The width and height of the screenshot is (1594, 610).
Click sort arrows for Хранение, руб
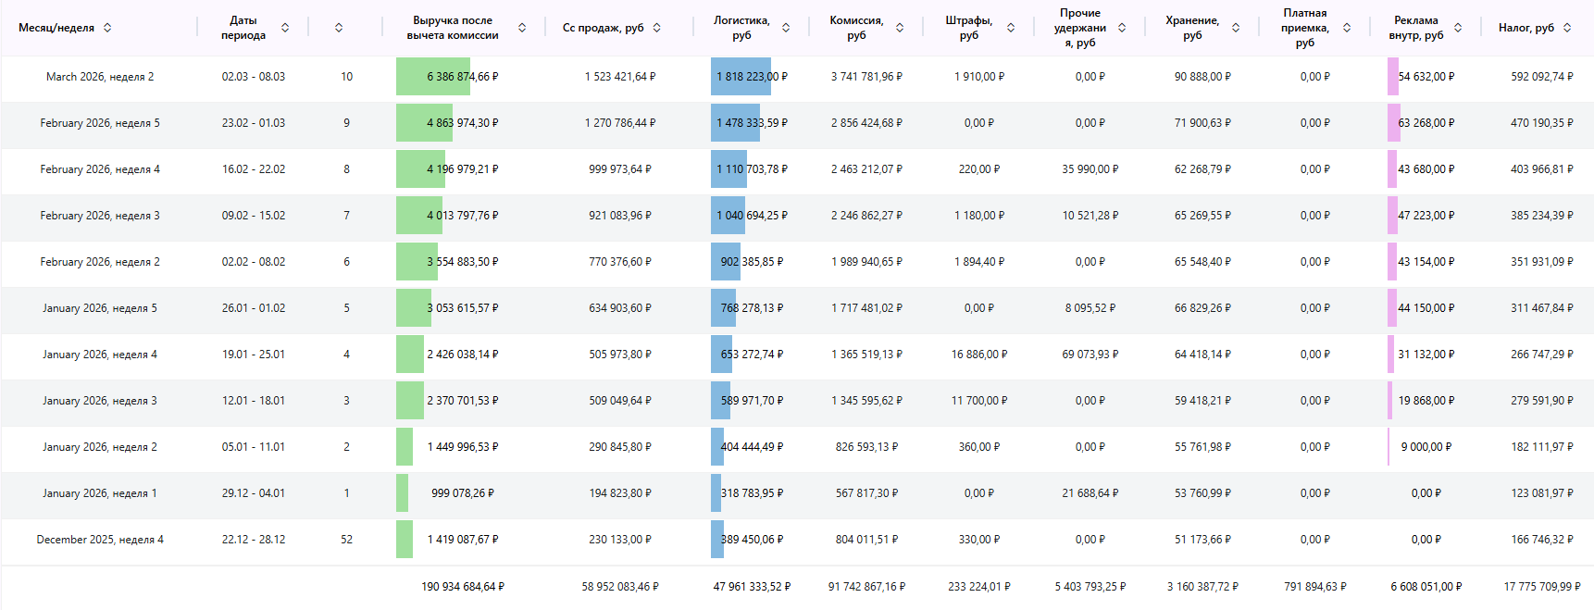pyautogui.click(x=1236, y=28)
